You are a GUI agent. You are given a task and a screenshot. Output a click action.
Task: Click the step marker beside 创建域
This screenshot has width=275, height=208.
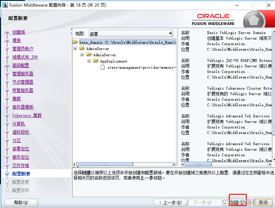point(7,32)
